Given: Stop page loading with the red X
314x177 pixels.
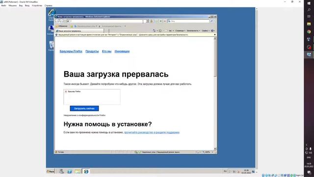Looking at the screenshot, I should click(165, 21).
